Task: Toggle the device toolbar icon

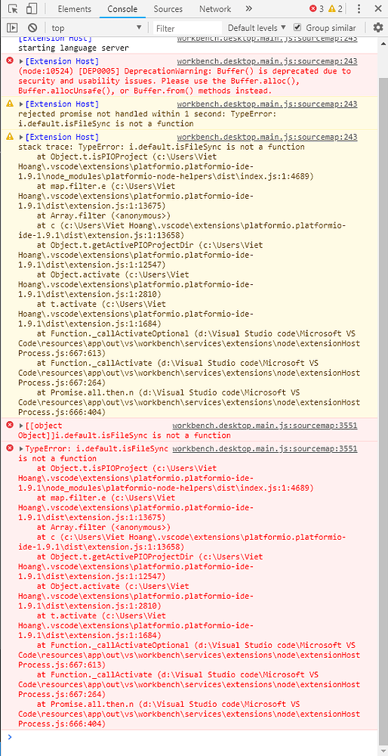Action: (32, 8)
